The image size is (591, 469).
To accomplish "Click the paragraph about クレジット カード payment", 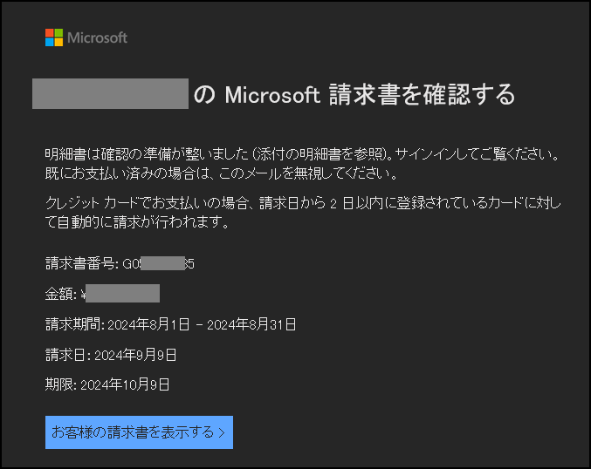I will pos(303,213).
